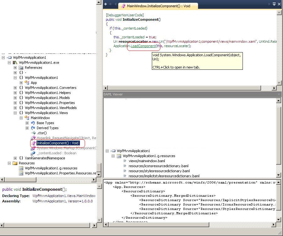The width and height of the screenshot is (283, 236).
Task: Collapse the WpfMvvmApplication1.Views namespace
Action: coord(15,113)
